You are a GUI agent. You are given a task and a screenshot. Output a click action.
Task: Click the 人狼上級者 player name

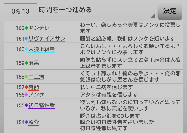pos(41,49)
